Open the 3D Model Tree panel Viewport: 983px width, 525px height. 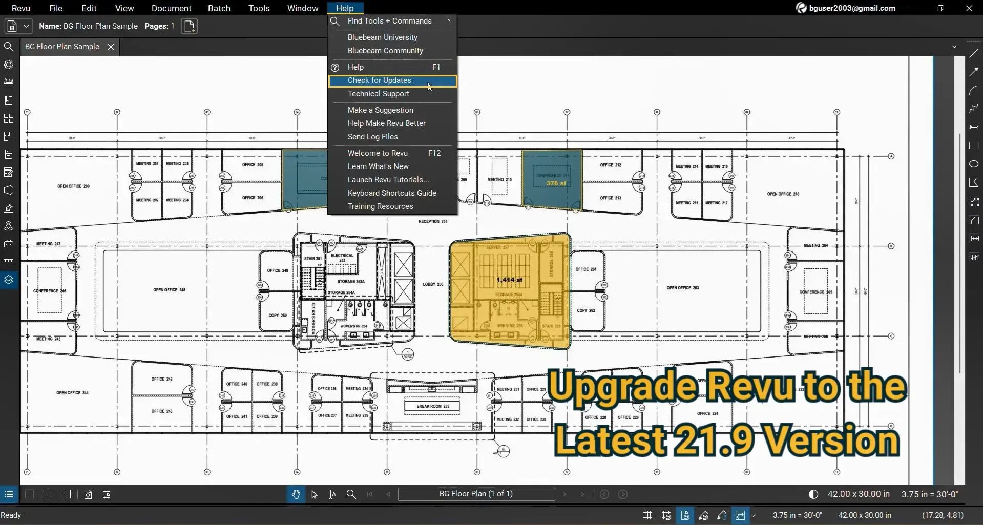click(x=9, y=190)
